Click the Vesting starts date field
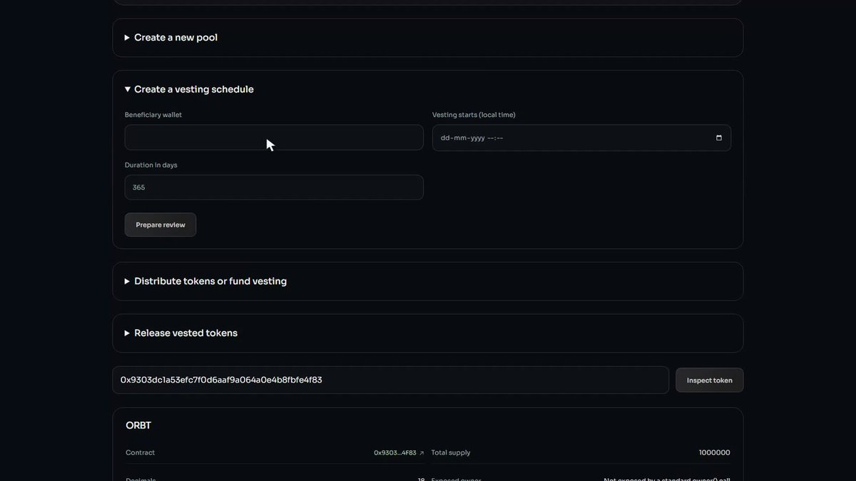Screen dimensions: 856x481 [581, 138]
